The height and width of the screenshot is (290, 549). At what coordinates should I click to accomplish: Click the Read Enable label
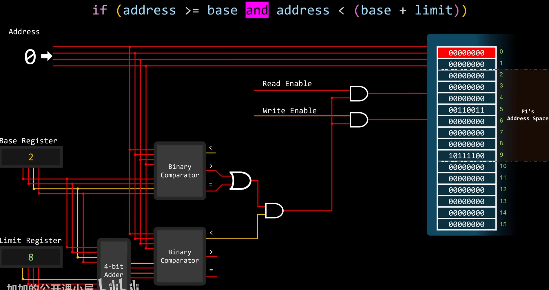pos(287,84)
